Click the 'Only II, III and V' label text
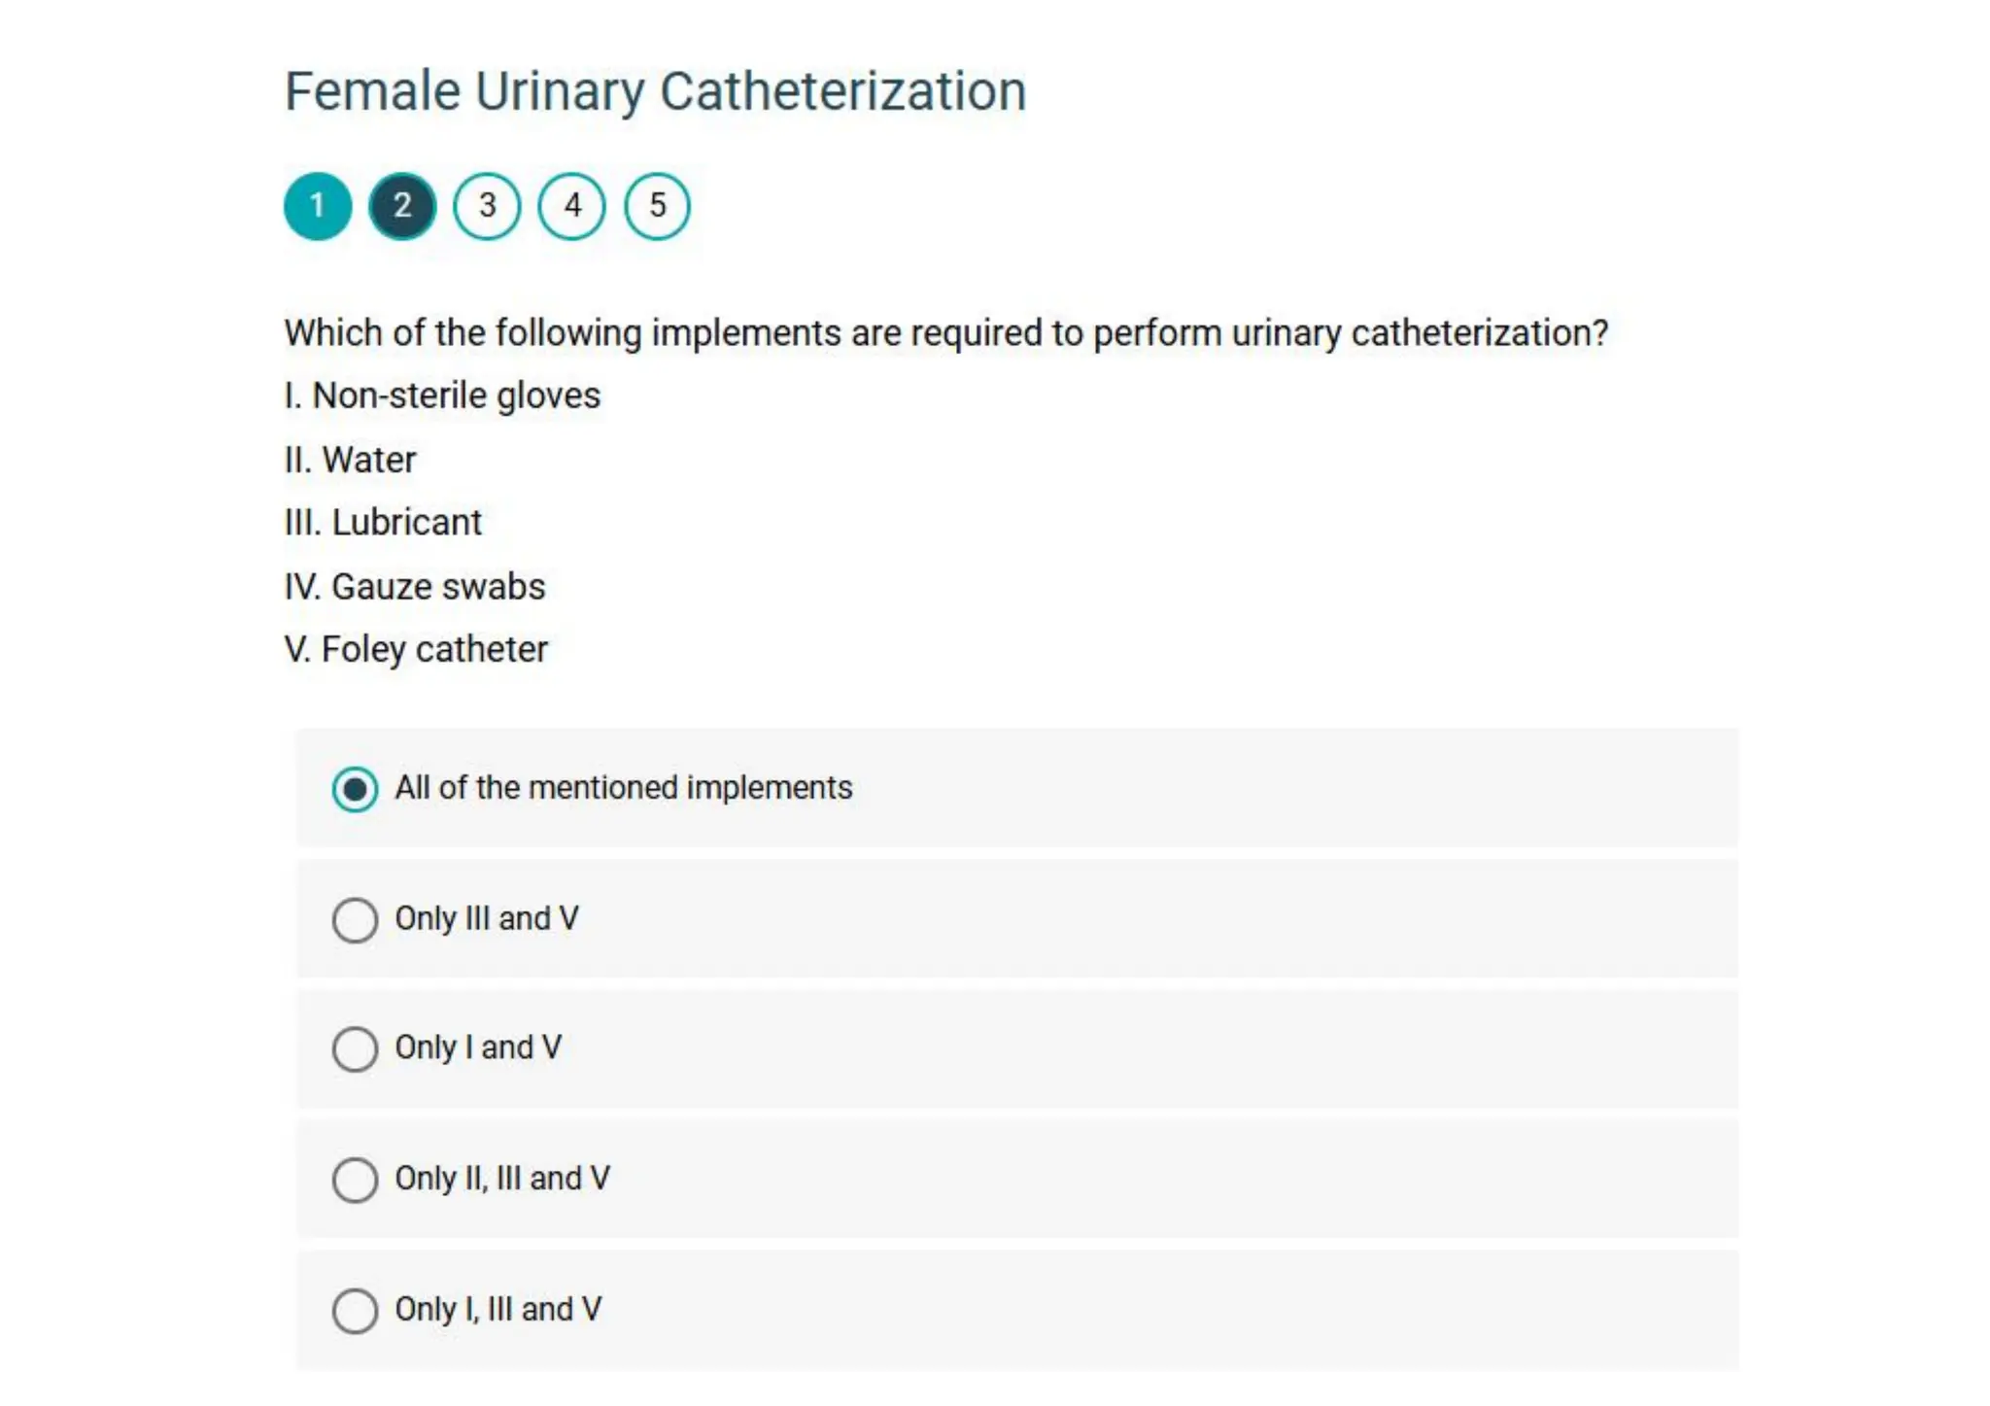Screen dimensions: 1990x1406 (x=501, y=1179)
